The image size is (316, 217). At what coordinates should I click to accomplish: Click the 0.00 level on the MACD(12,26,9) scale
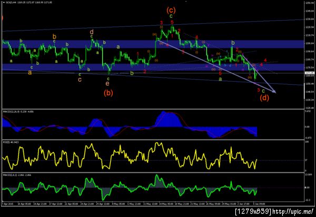click(307, 127)
